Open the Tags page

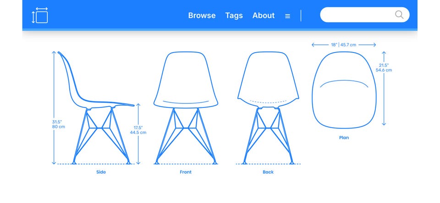(x=234, y=16)
